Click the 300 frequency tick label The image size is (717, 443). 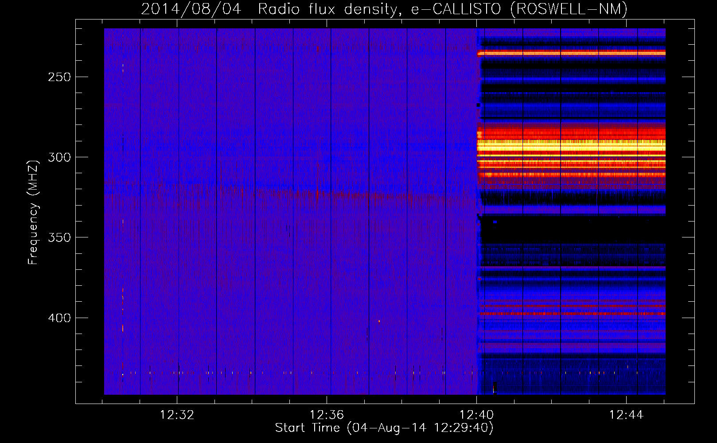(59, 157)
